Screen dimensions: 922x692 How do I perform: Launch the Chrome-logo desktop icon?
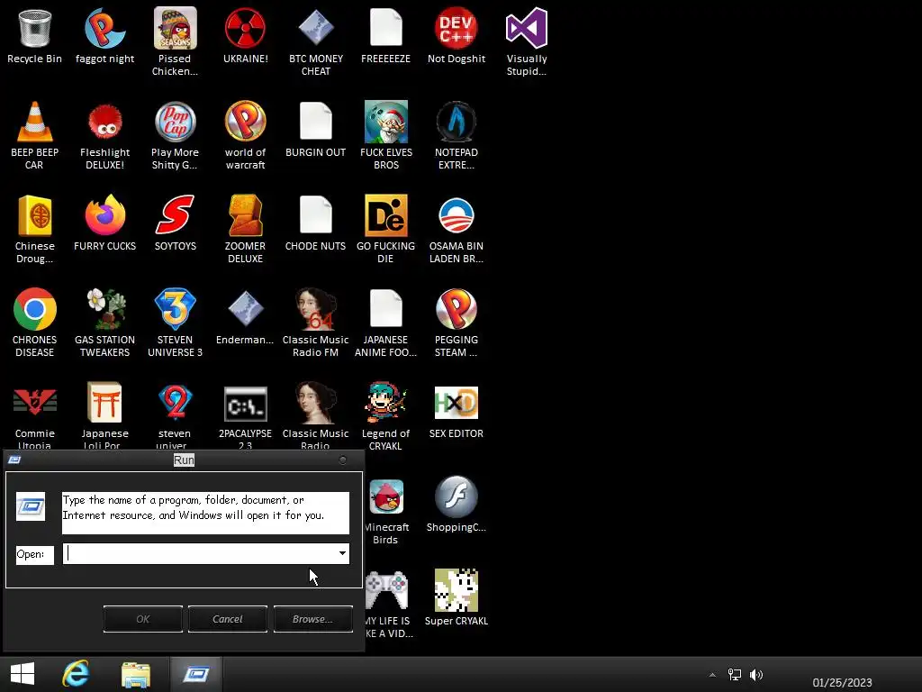(35, 309)
